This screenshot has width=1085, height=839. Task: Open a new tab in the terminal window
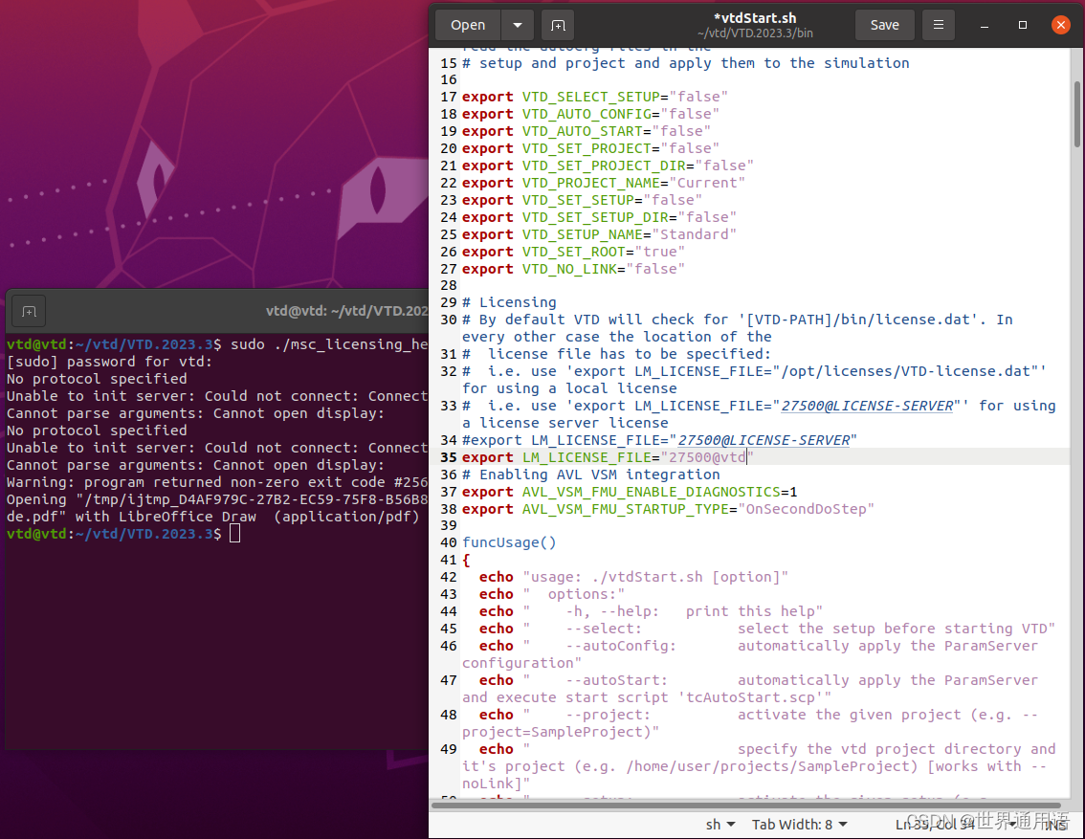[x=29, y=310]
